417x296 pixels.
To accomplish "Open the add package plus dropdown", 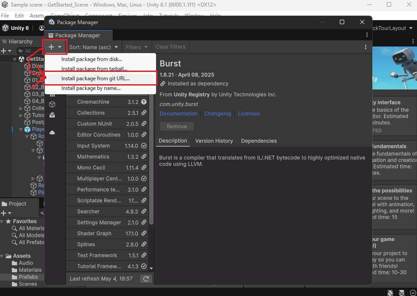I will [55, 47].
